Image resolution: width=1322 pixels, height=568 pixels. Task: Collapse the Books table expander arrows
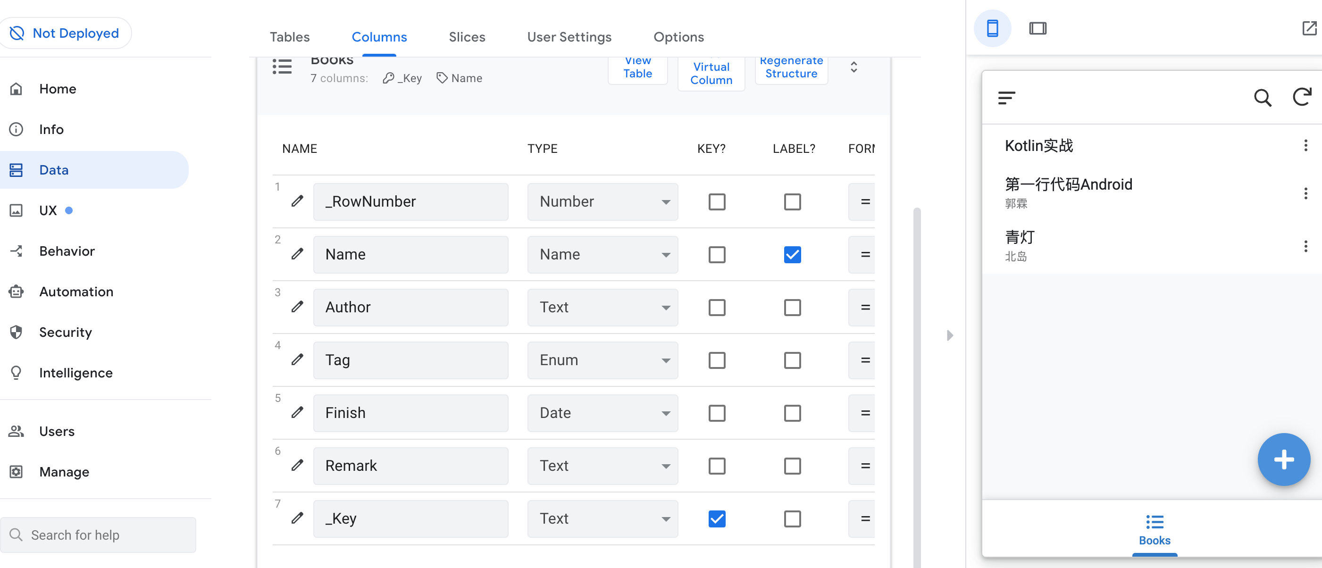pyautogui.click(x=853, y=67)
